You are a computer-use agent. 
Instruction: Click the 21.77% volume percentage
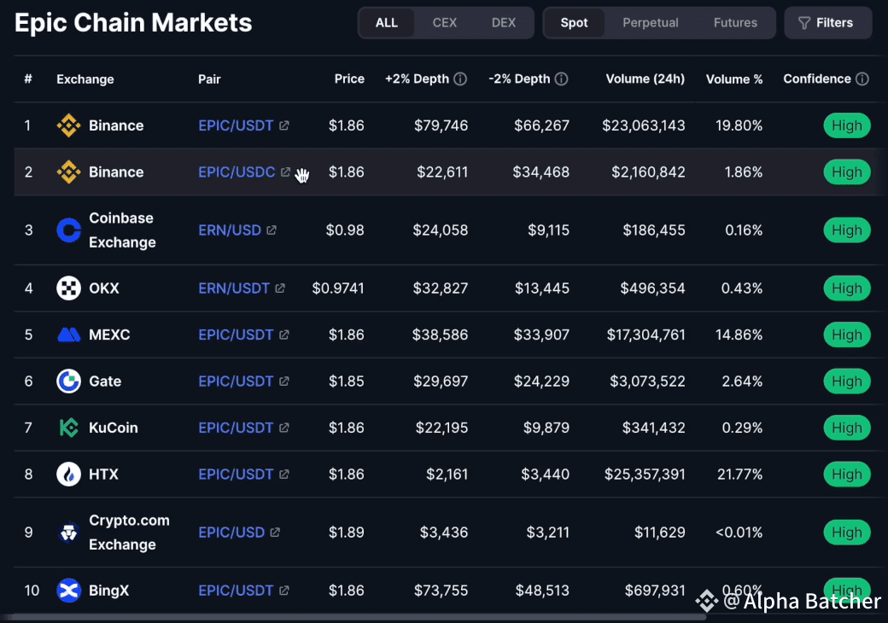(739, 475)
